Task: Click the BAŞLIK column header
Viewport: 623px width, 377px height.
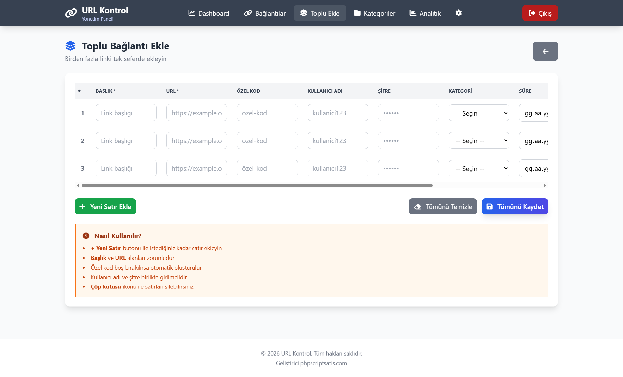Action: tap(105, 91)
